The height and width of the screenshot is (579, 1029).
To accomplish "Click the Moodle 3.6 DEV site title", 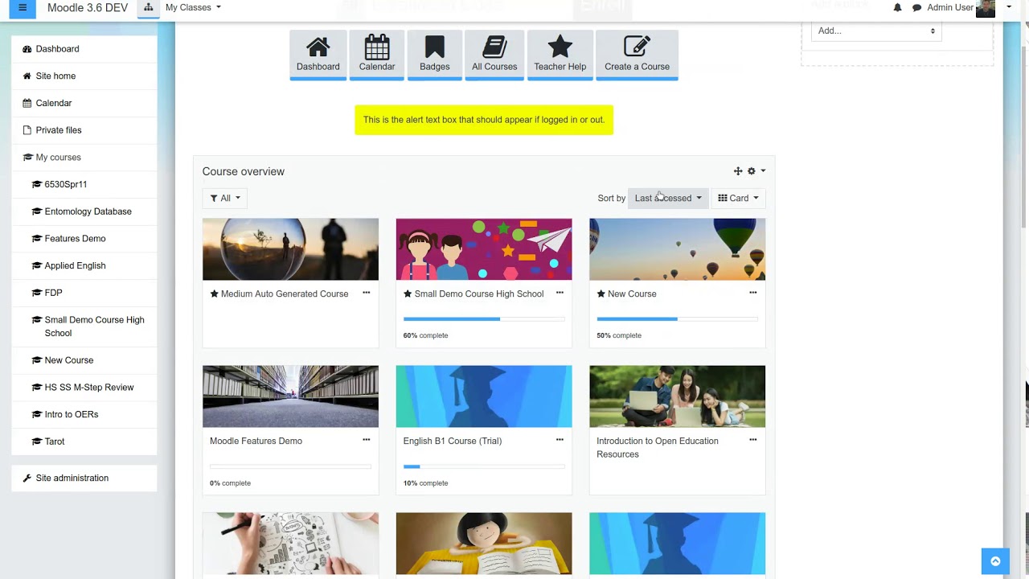I will click(88, 7).
